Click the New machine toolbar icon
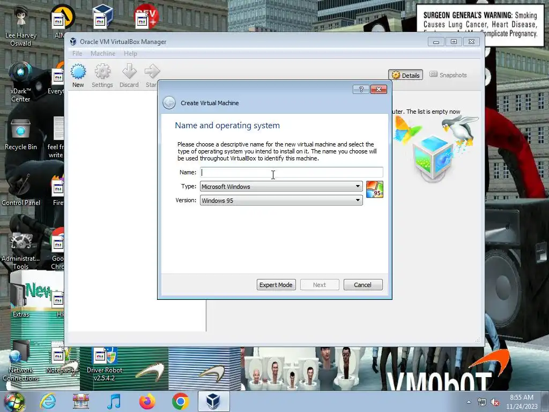549x412 pixels. (x=78, y=75)
